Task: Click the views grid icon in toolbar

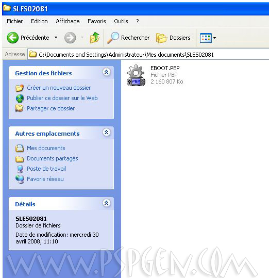Action: (x=206, y=38)
